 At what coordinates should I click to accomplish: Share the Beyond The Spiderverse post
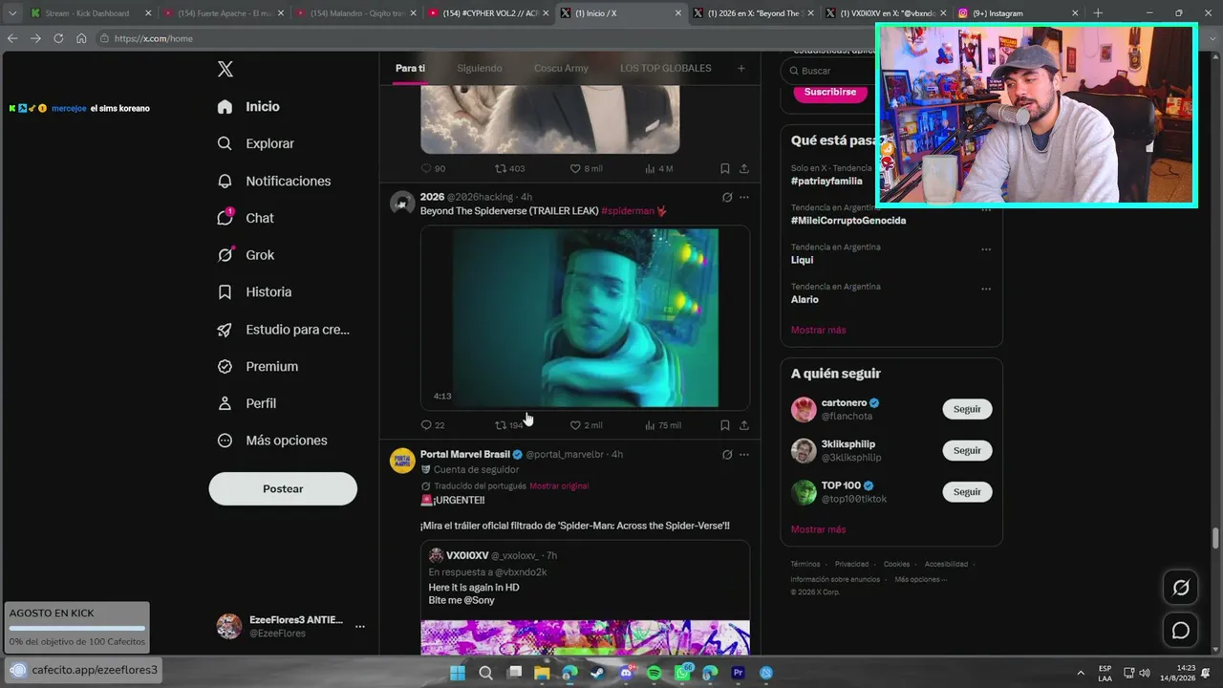coord(744,425)
